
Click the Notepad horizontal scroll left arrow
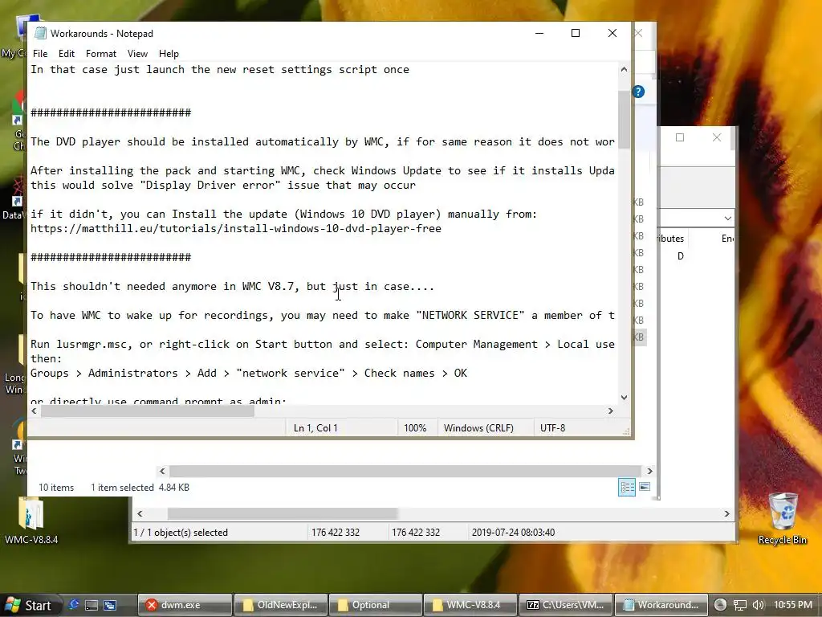tap(34, 411)
